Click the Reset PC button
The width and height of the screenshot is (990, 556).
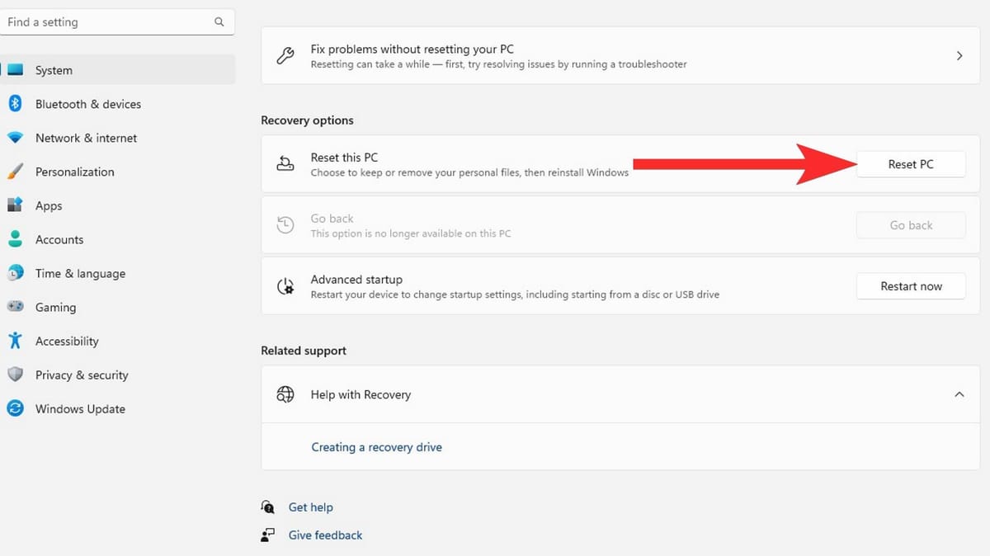click(x=910, y=164)
